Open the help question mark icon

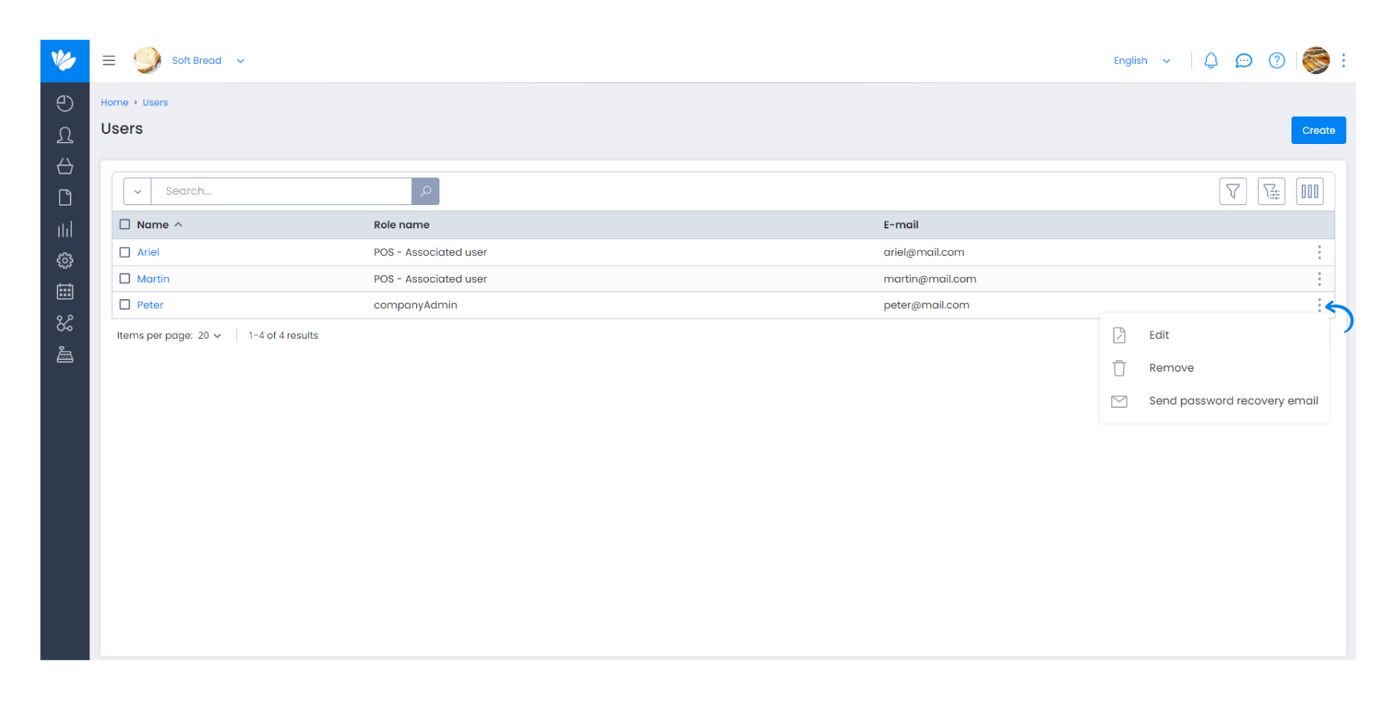(1277, 60)
